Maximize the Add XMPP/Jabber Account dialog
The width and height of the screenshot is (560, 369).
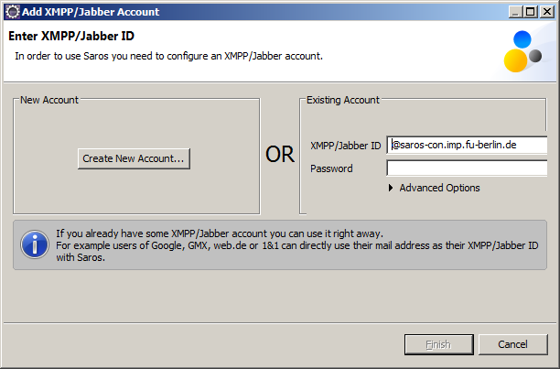pyautogui.click(x=531, y=12)
